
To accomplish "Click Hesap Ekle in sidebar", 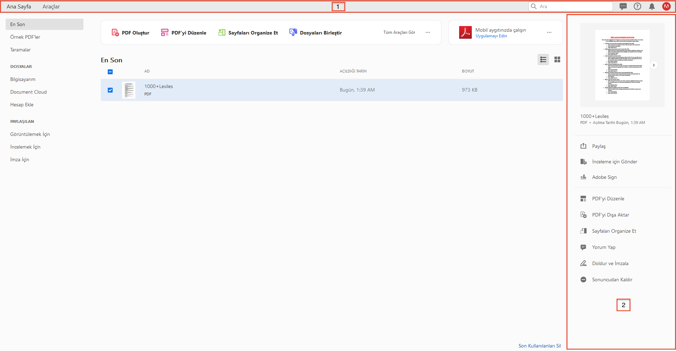I will 22,105.
